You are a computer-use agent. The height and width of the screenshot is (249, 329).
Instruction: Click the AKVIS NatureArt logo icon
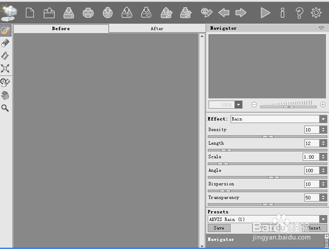coord(8,13)
